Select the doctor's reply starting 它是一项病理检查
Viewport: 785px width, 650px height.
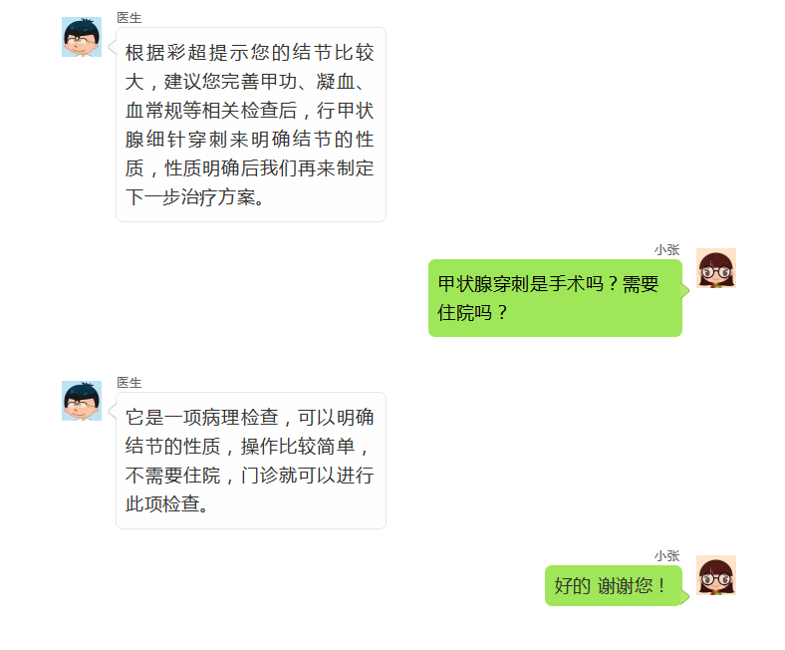[251, 460]
